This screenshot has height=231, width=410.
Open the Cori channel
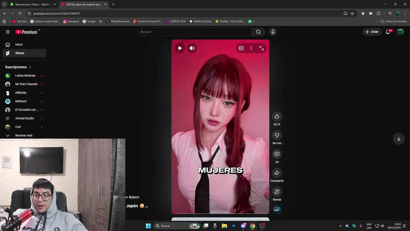[x=24, y=127]
